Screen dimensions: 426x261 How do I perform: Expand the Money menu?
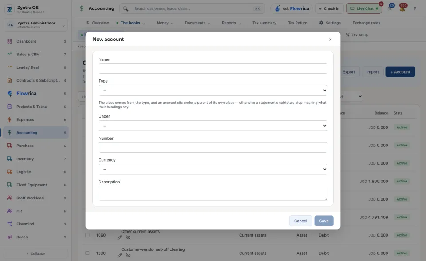[x=165, y=23]
